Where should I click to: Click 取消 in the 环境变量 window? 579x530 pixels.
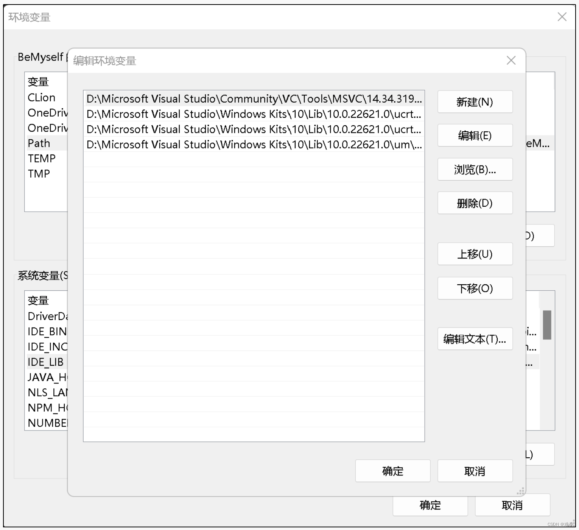point(512,505)
